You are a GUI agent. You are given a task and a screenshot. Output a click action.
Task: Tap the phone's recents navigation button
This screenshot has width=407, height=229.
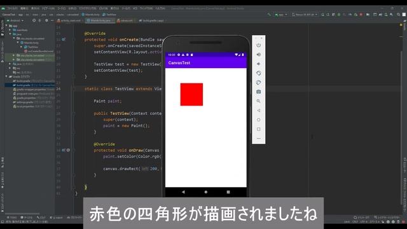coord(228,192)
